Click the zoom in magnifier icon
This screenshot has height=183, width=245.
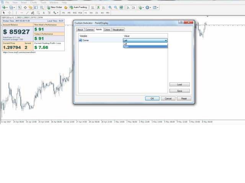(110, 7)
